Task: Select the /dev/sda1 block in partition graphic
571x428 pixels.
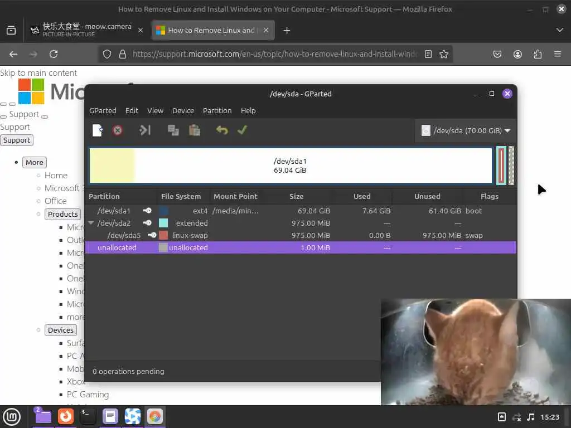Action: point(291,166)
